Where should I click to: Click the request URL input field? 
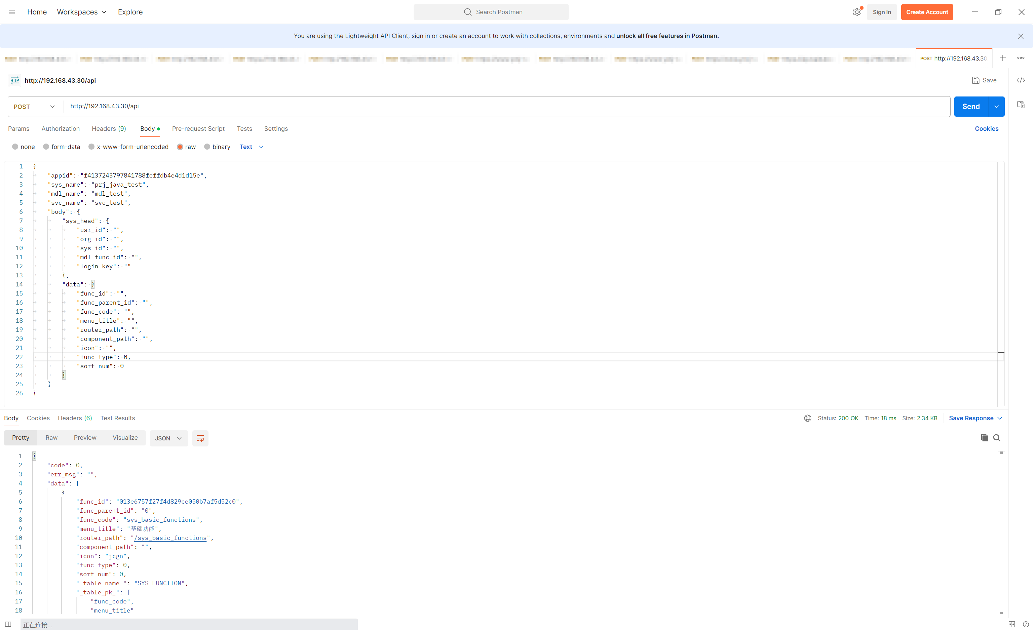click(503, 107)
